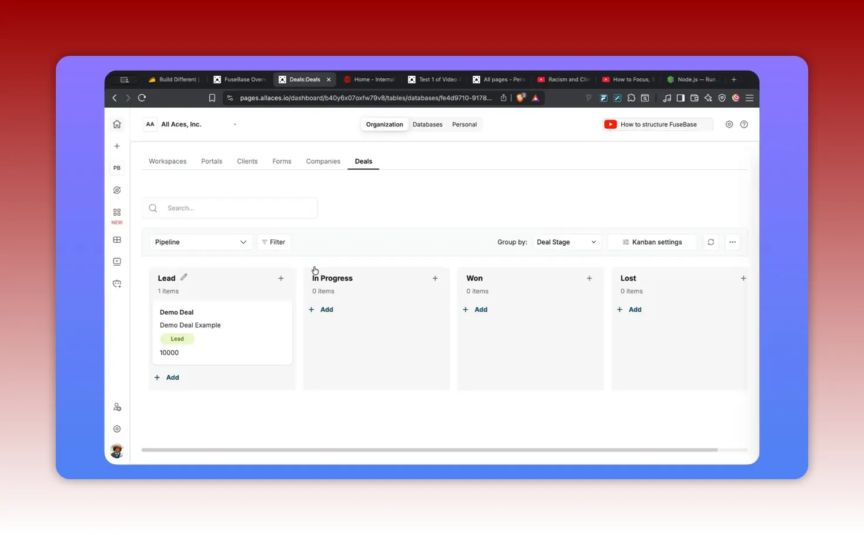The image size is (864, 535).
Task: Open the Forms tab
Action: coord(282,161)
